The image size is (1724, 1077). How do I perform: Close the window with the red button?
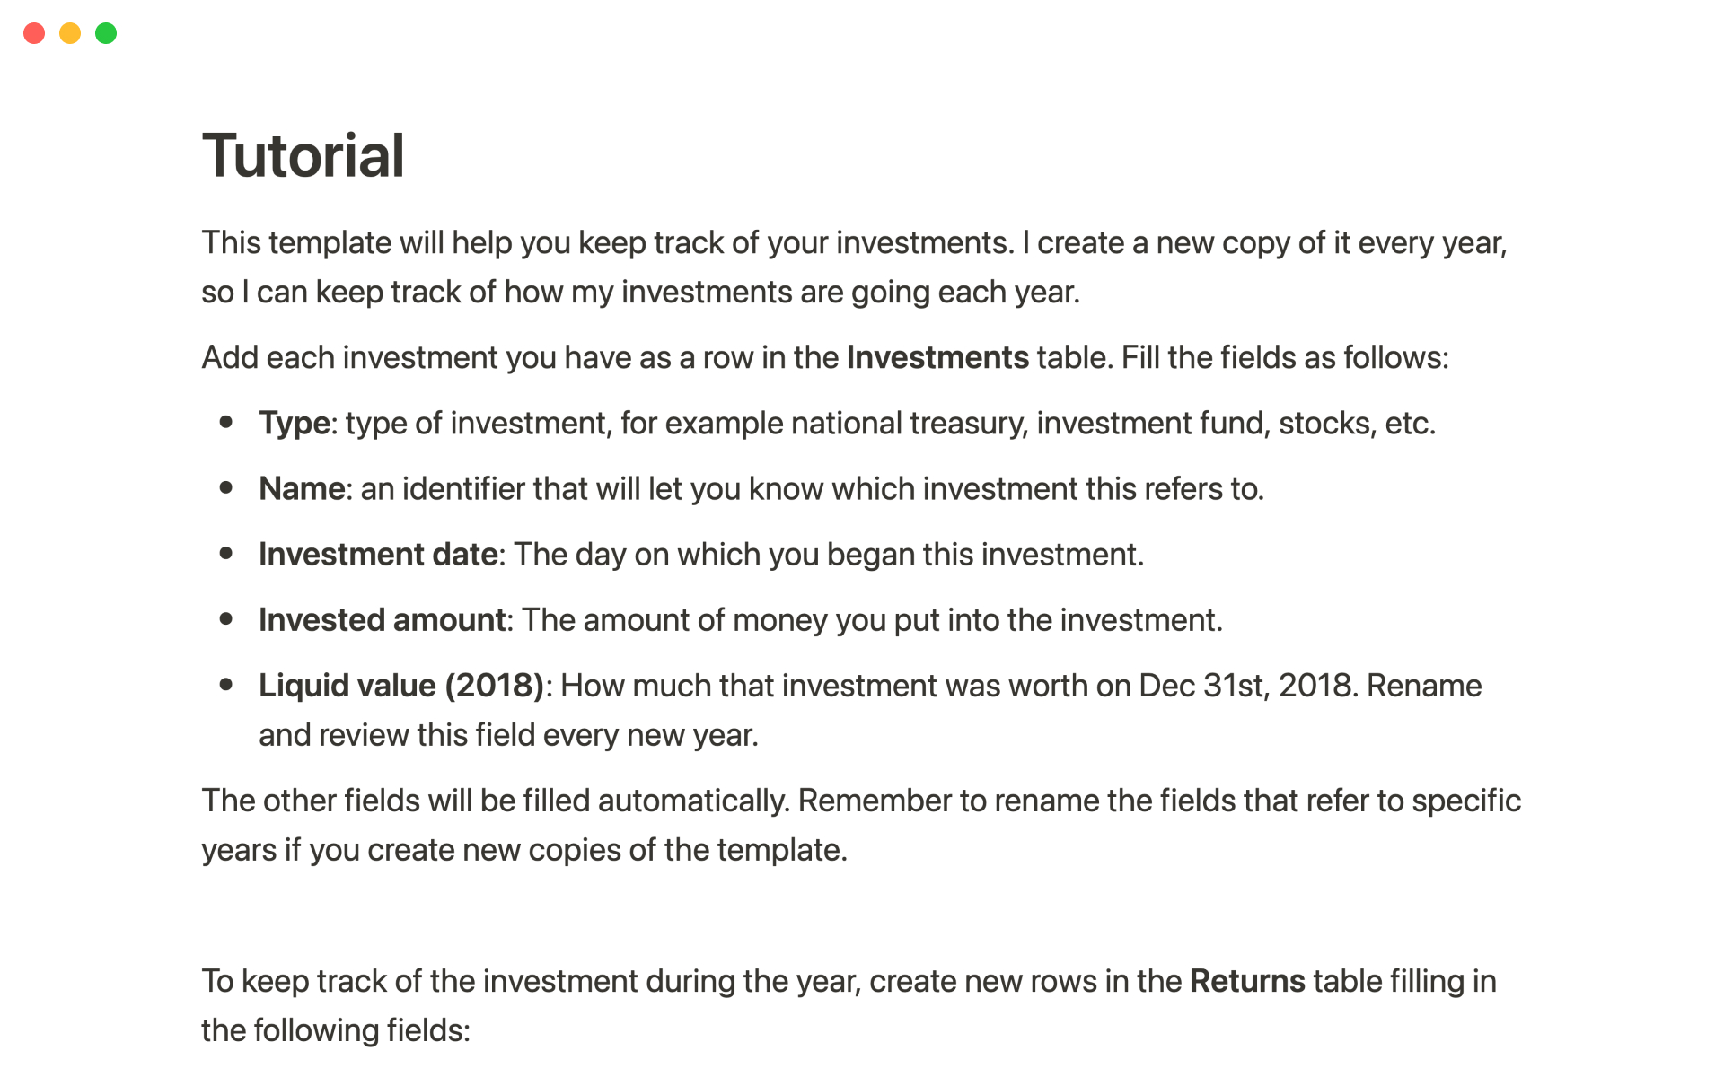click(x=34, y=33)
